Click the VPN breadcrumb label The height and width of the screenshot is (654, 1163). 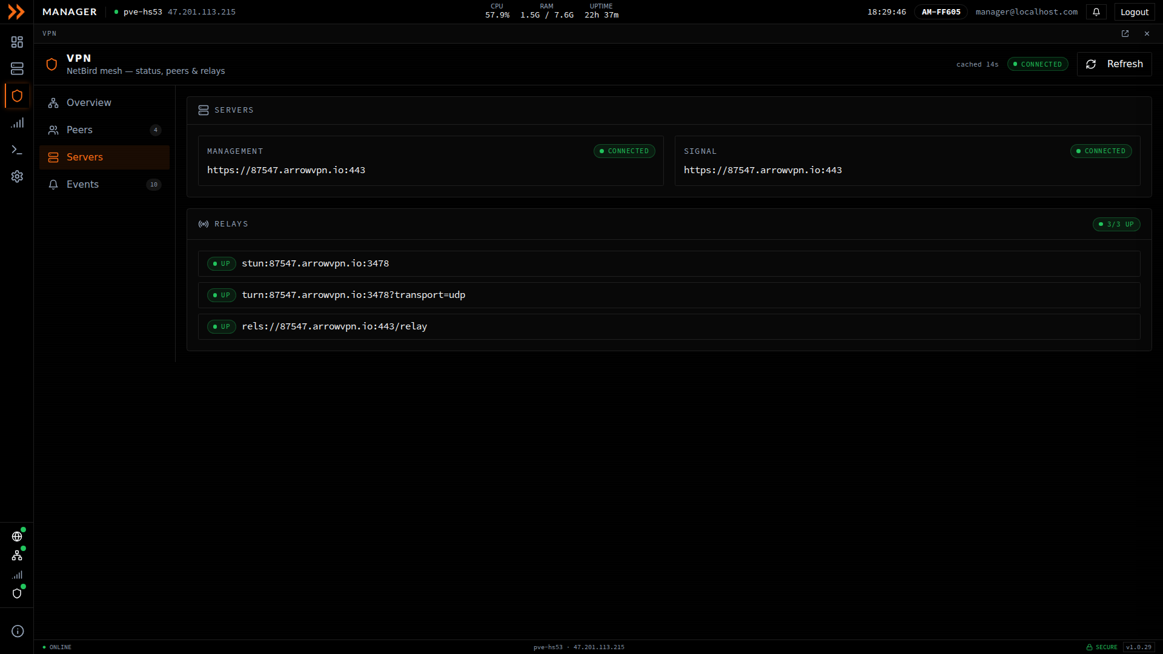pyautogui.click(x=50, y=34)
